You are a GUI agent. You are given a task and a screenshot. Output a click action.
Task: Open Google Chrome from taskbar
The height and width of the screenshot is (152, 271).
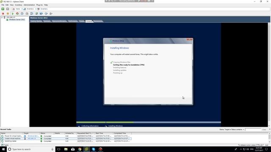pos(80,149)
